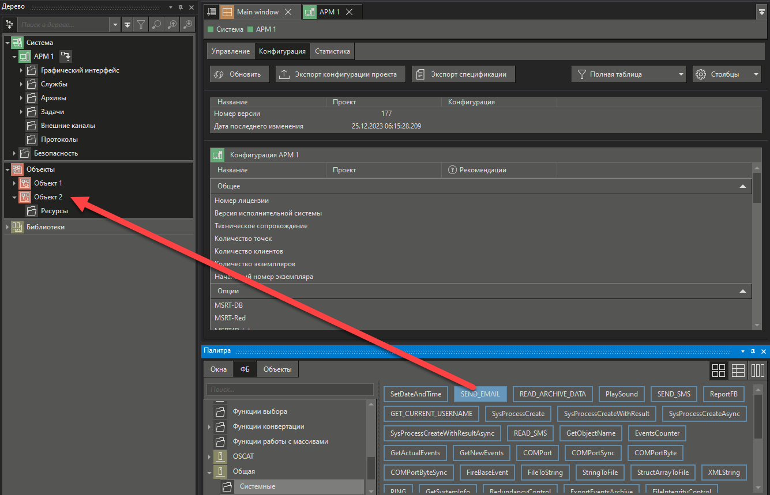Click the tree structure icon left of search
The width and height of the screenshot is (770, 495).
(9, 24)
